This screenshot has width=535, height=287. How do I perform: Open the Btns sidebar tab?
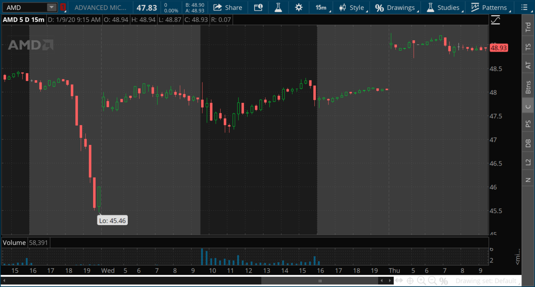528,86
